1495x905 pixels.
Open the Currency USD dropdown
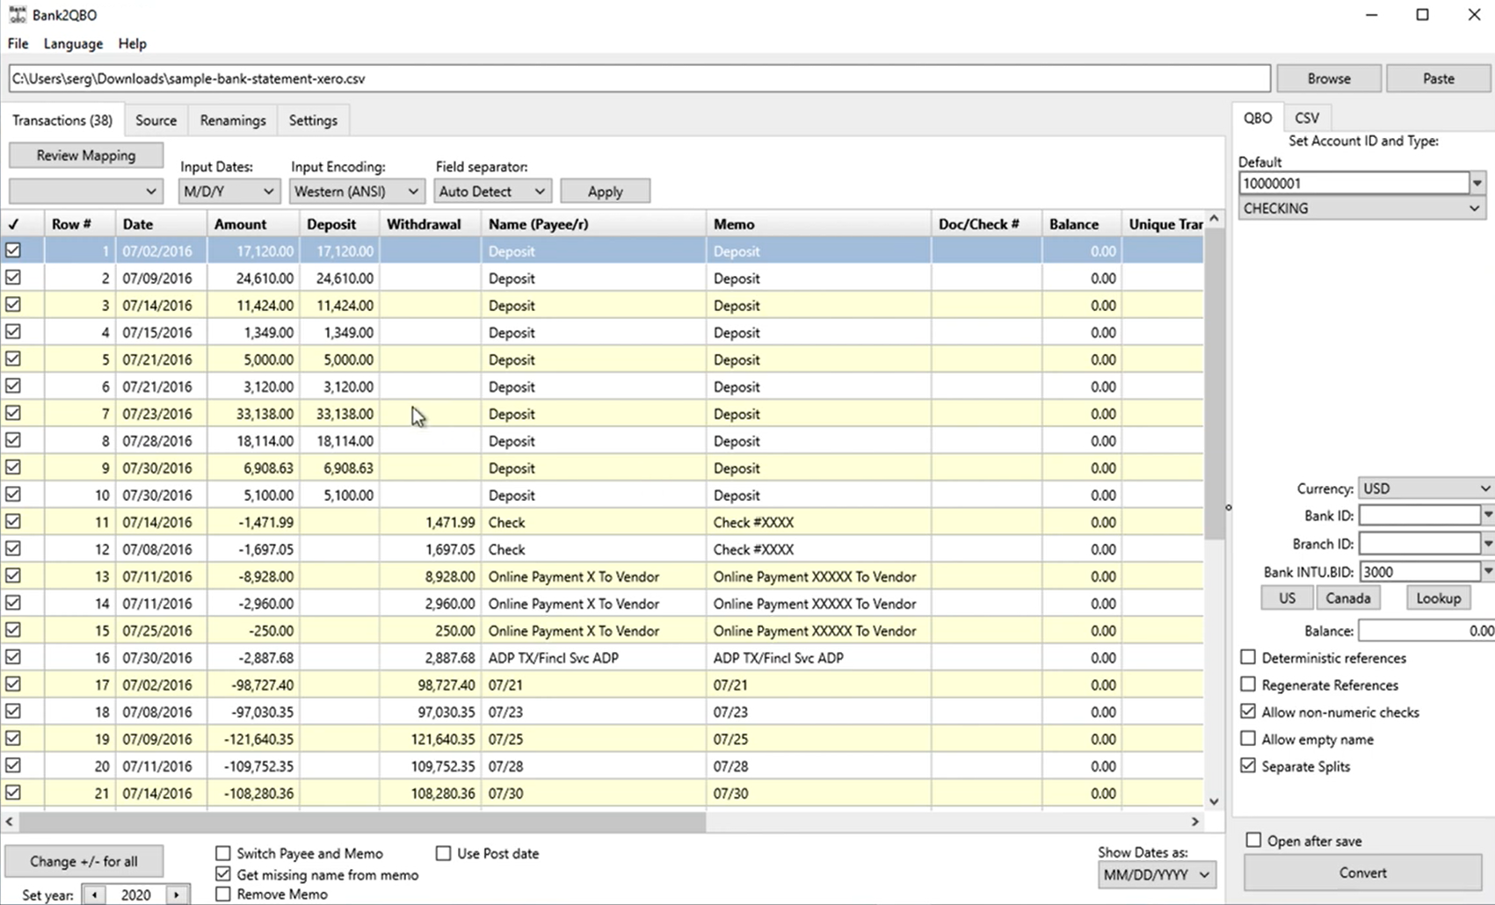click(1426, 489)
